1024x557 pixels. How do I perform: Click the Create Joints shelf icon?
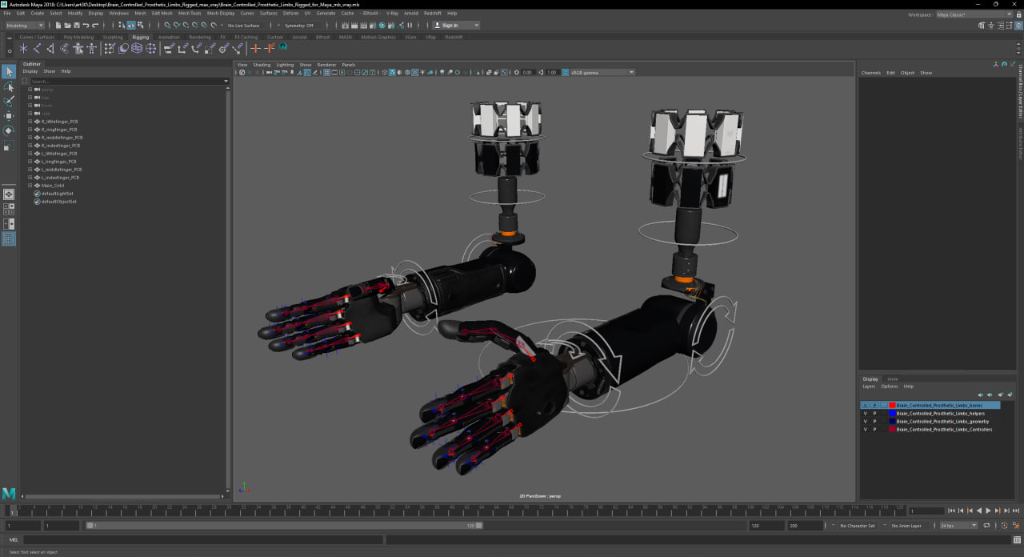coord(38,48)
